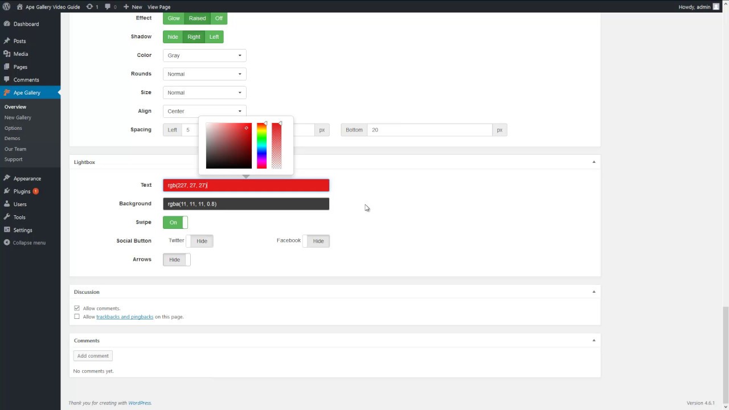Follow the WordPress footer link

(140, 403)
